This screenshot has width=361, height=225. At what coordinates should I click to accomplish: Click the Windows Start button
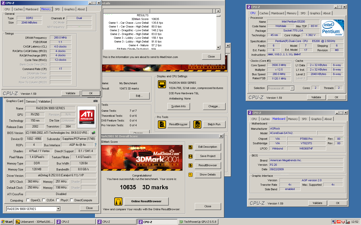7,222
